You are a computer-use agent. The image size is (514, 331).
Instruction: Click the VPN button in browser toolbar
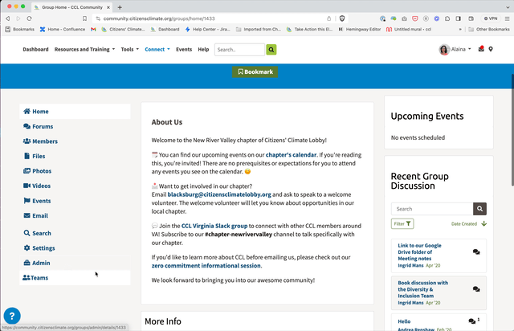pyautogui.click(x=491, y=18)
